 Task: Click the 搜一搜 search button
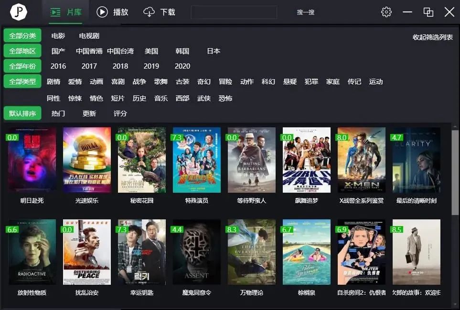point(305,12)
